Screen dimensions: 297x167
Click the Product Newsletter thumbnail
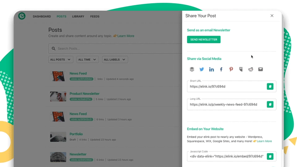58,96
